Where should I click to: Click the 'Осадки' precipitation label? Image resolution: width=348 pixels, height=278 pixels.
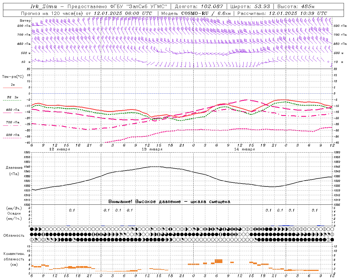[14, 213]
